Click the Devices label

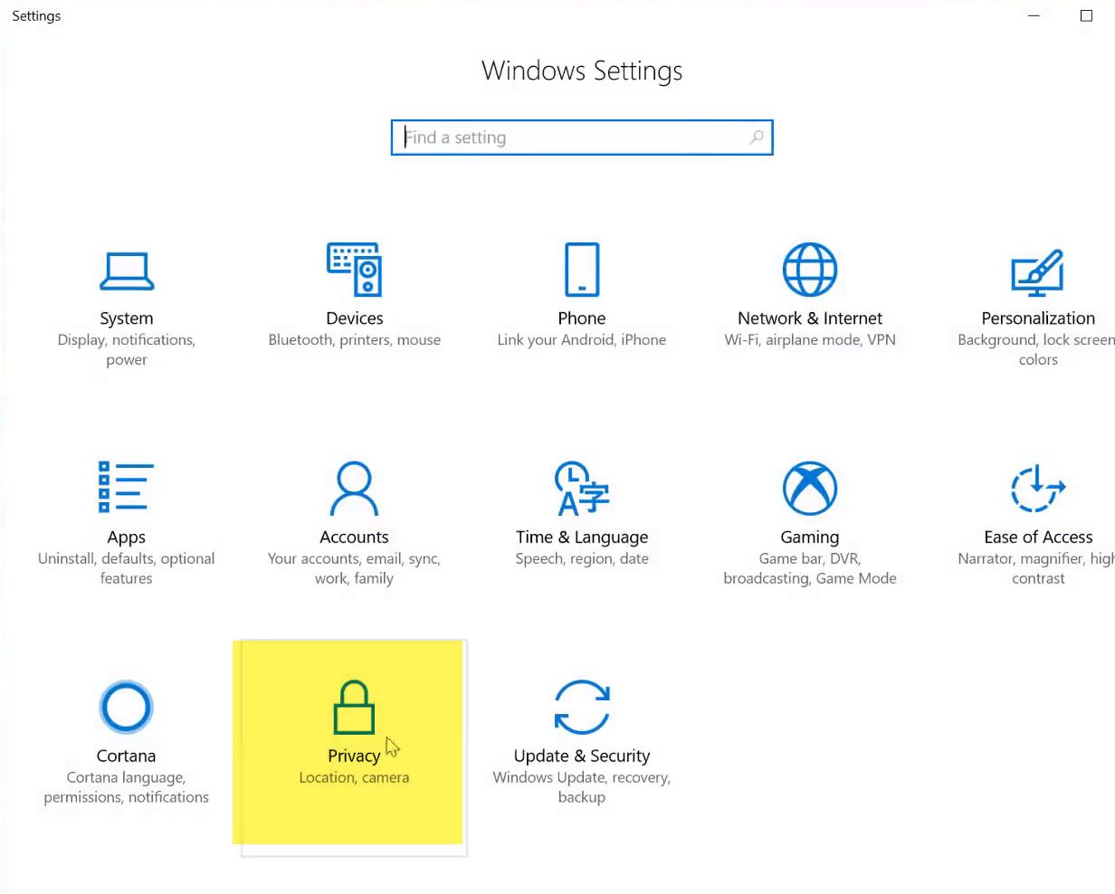pos(355,319)
